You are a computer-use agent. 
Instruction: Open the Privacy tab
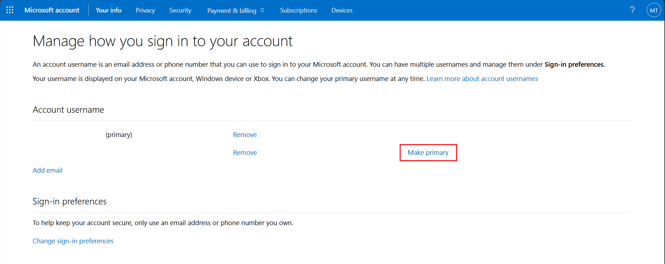[145, 10]
